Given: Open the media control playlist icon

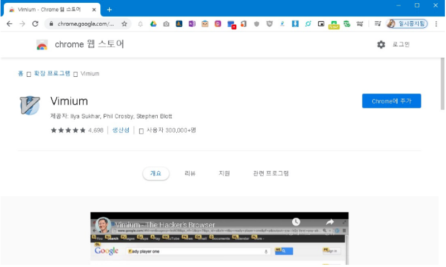Looking at the screenshot, I should pyautogui.click(x=377, y=24).
